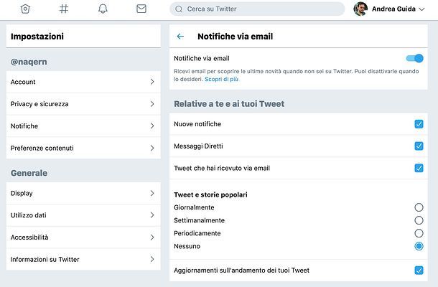
Task: Open the Account settings chevron
Action: pos(152,82)
